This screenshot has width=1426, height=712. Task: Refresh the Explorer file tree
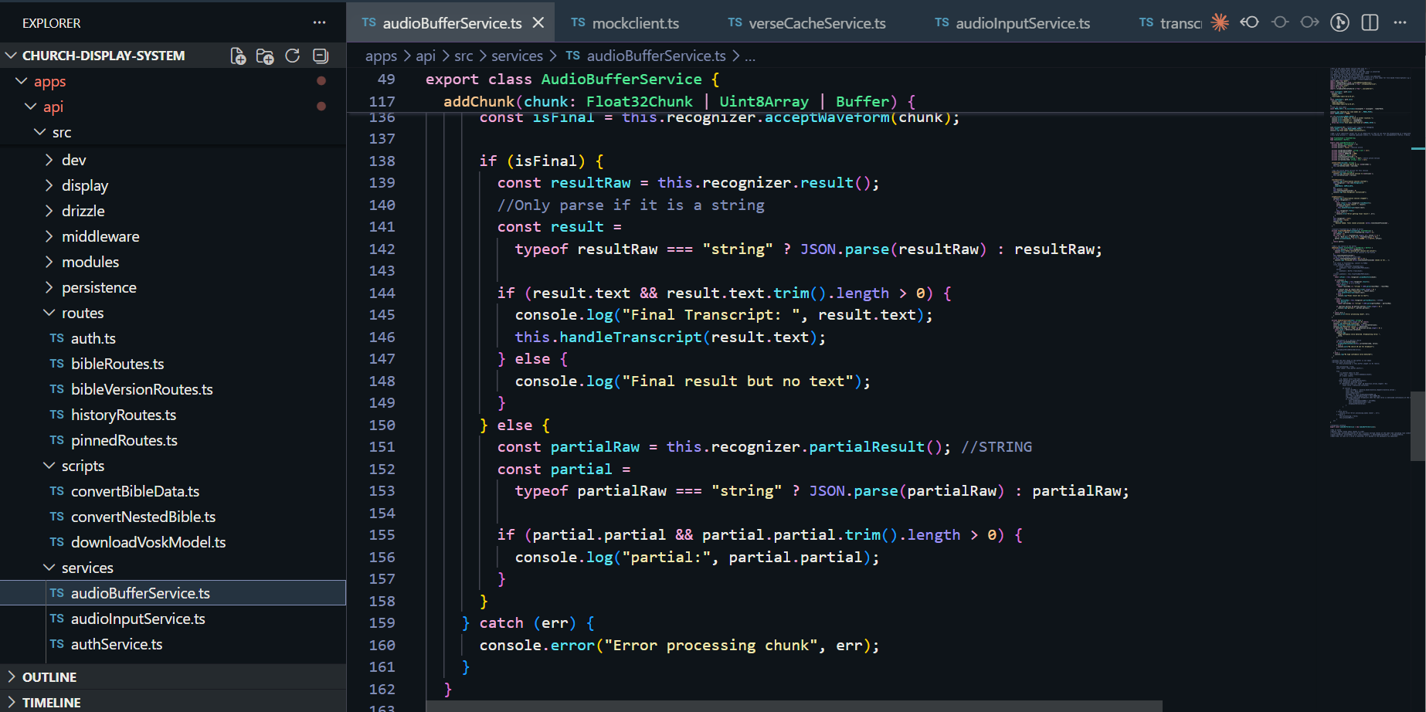point(293,56)
